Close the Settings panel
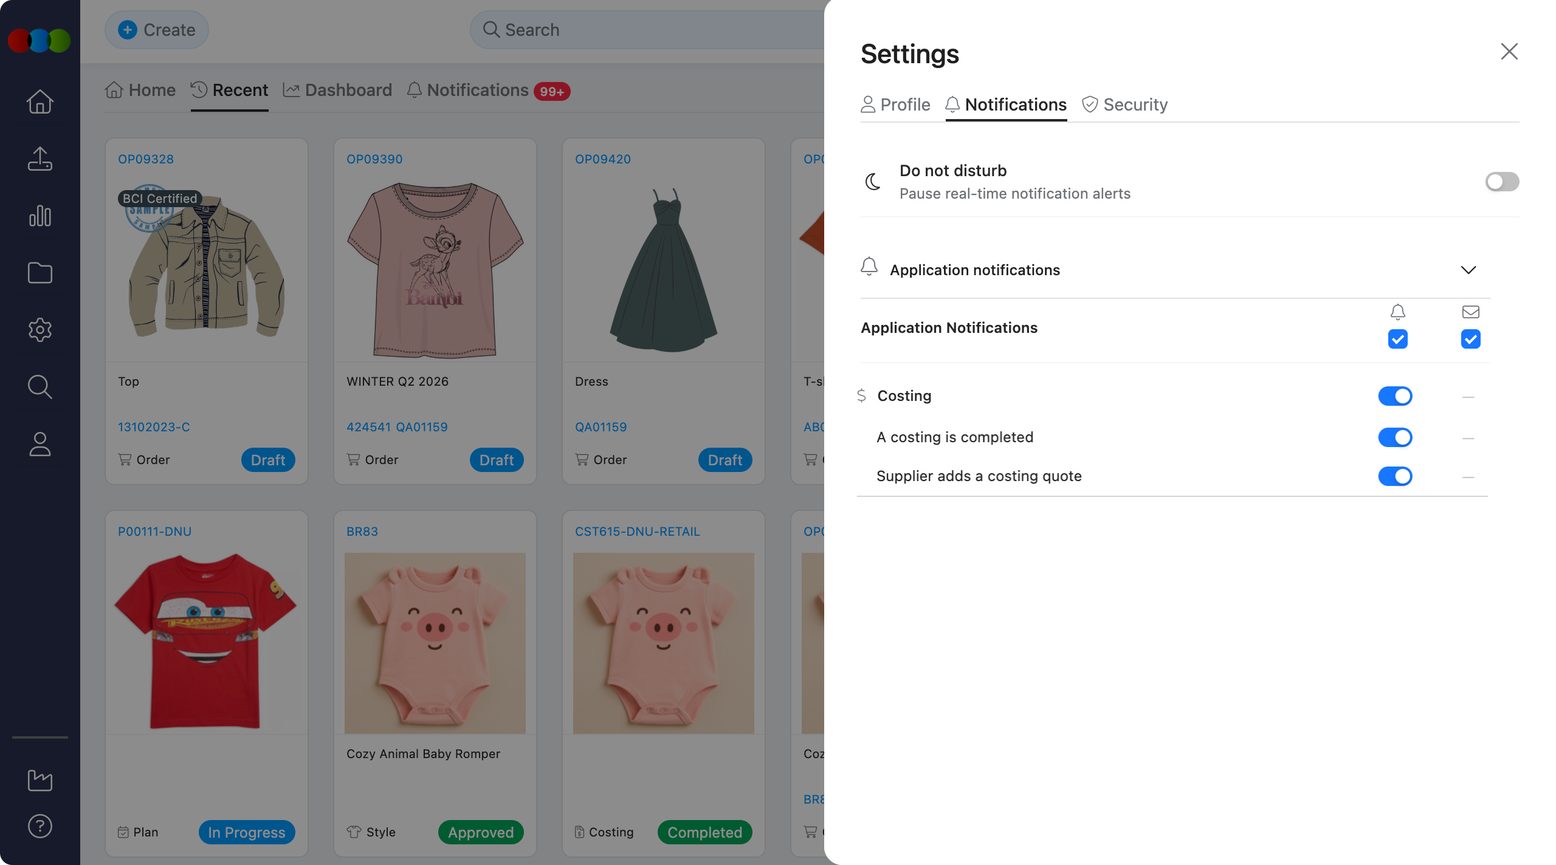Screen dimensions: 1556x865 1509,52
